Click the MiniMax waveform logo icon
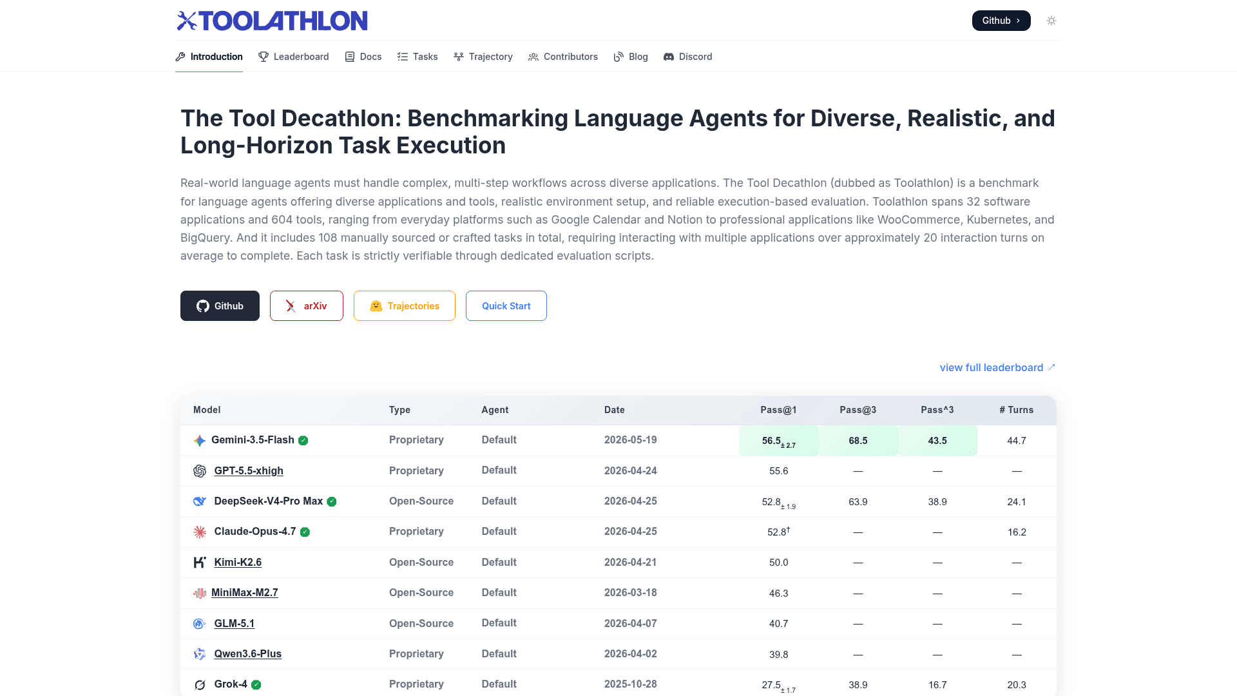 click(200, 593)
